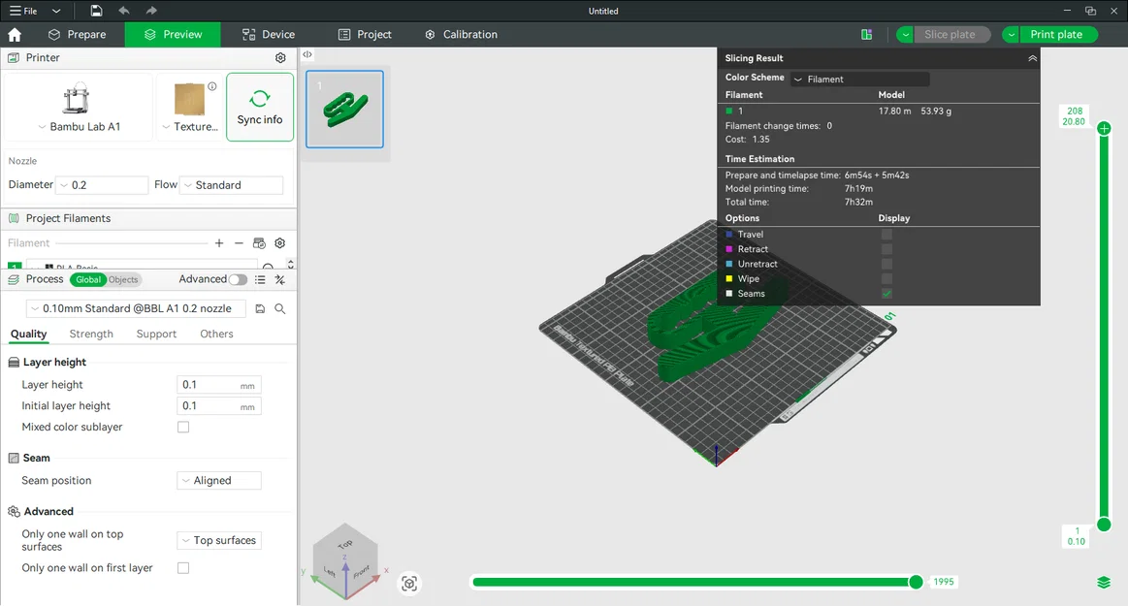Toggle Retract display checkbox
This screenshot has width=1128, height=606.
pyautogui.click(x=886, y=249)
